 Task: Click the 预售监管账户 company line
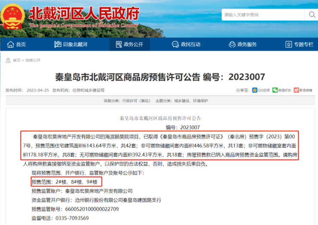coord(82,191)
